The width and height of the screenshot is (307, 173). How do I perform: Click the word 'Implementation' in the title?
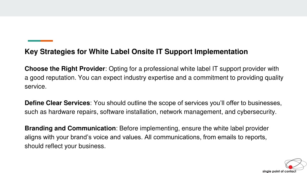point(221,52)
